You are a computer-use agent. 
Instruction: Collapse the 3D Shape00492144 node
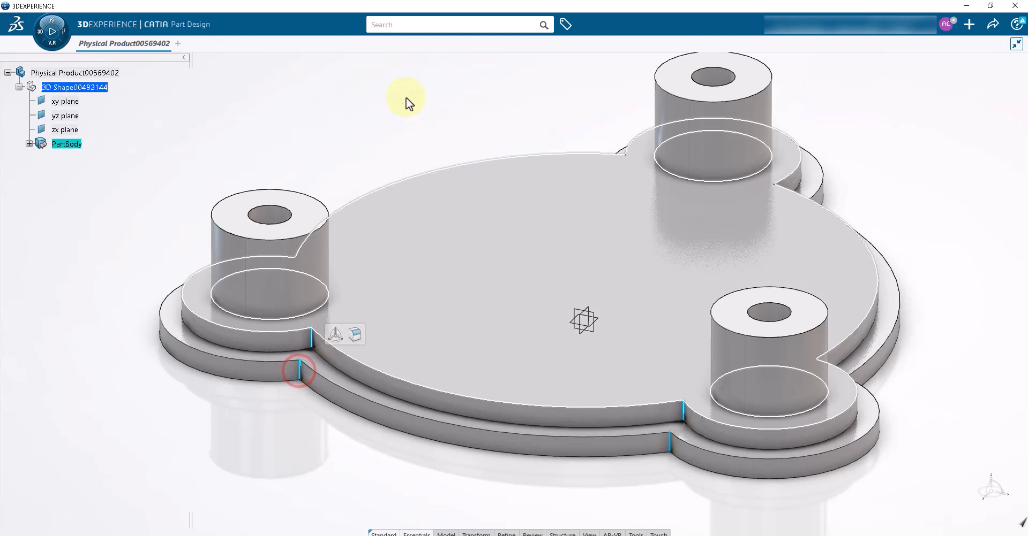[19, 87]
